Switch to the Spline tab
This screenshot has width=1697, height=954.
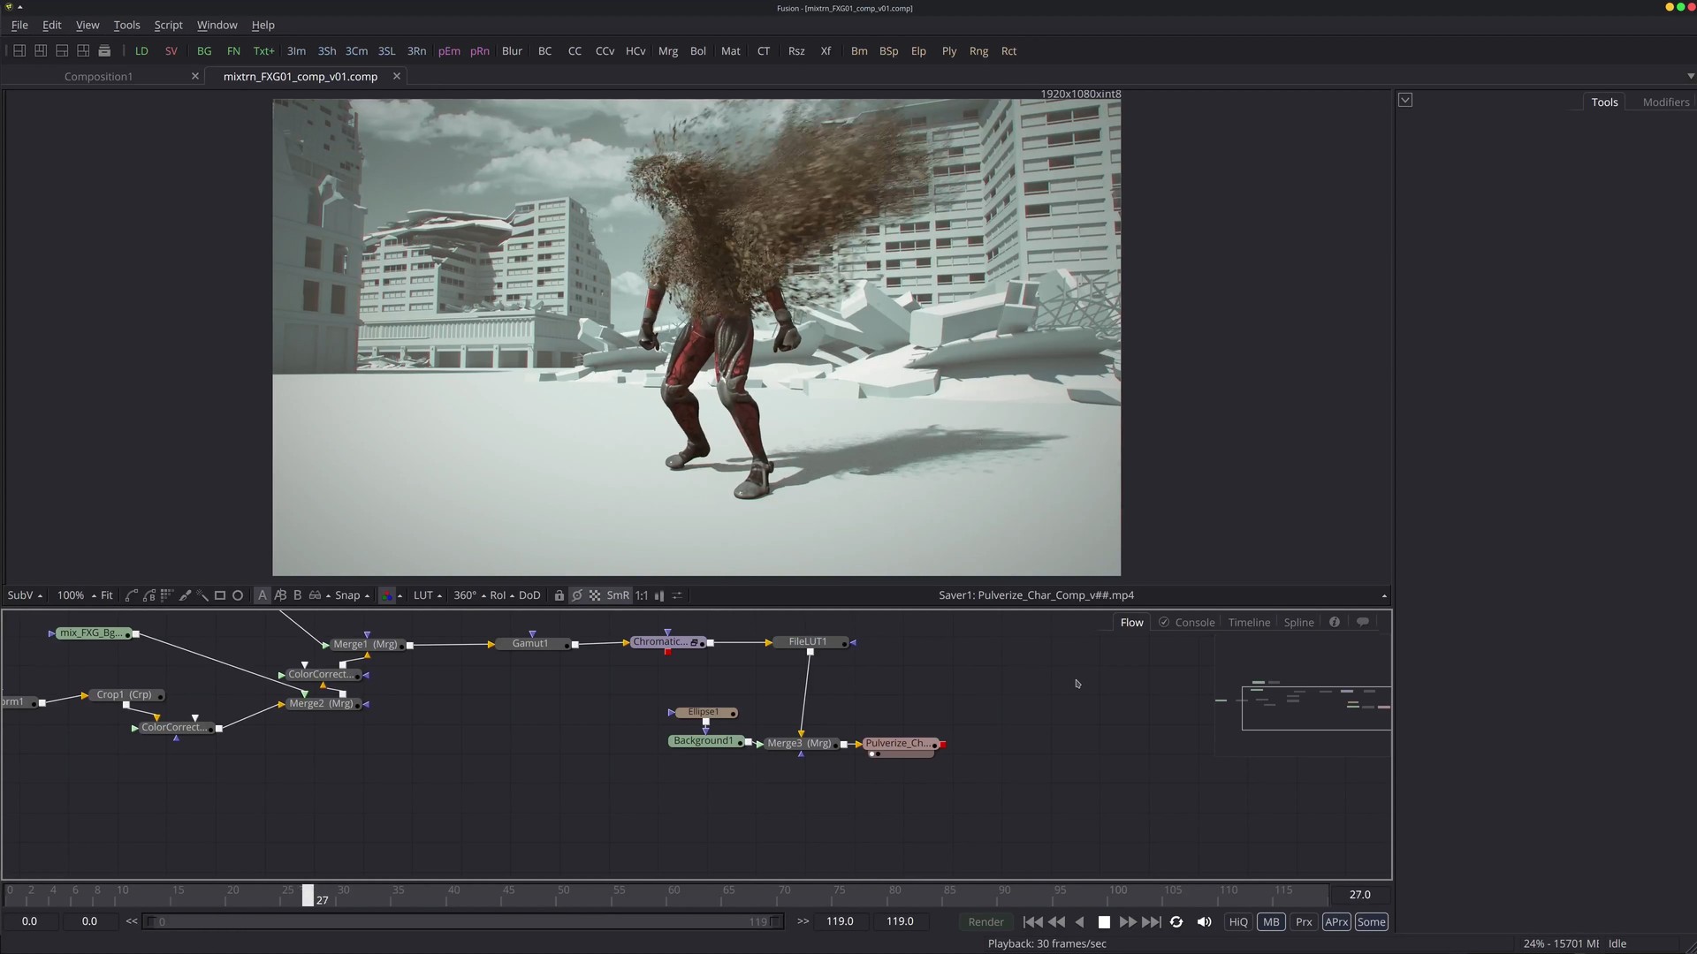pyautogui.click(x=1297, y=622)
